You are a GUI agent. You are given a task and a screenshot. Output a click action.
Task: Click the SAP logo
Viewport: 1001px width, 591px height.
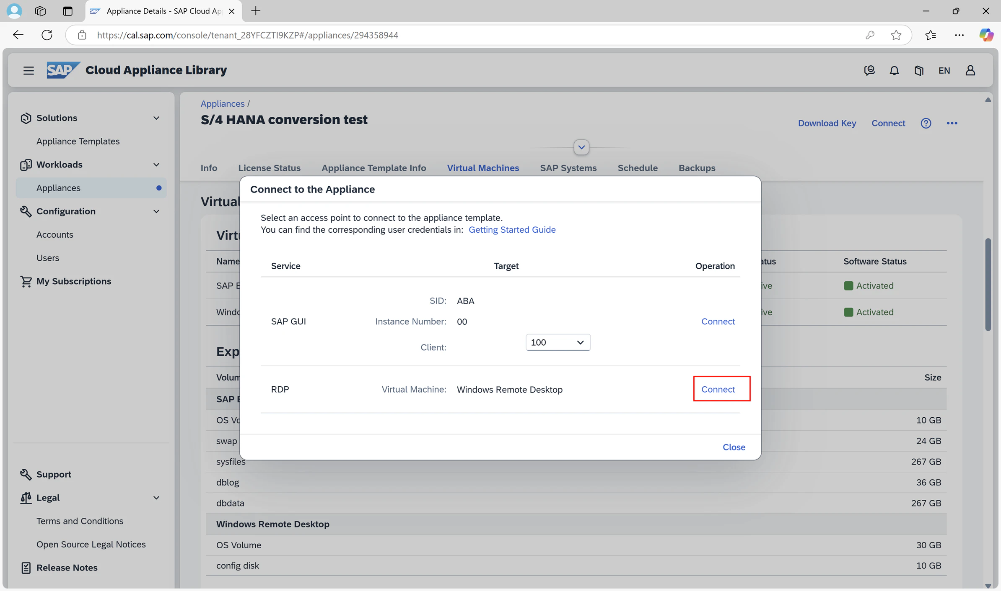[63, 70]
